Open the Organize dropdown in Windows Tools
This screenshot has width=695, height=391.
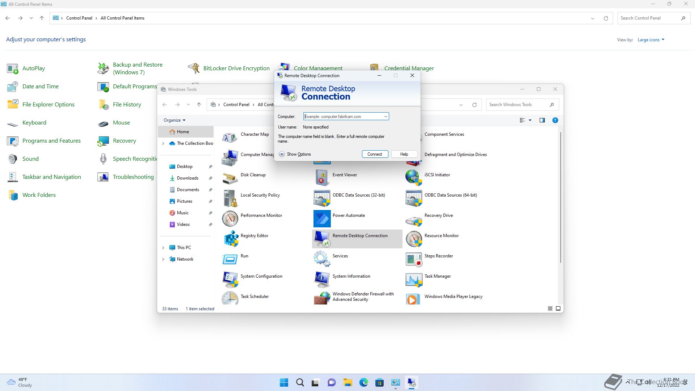coord(174,120)
